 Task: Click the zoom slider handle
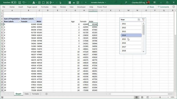coord(160,97)
